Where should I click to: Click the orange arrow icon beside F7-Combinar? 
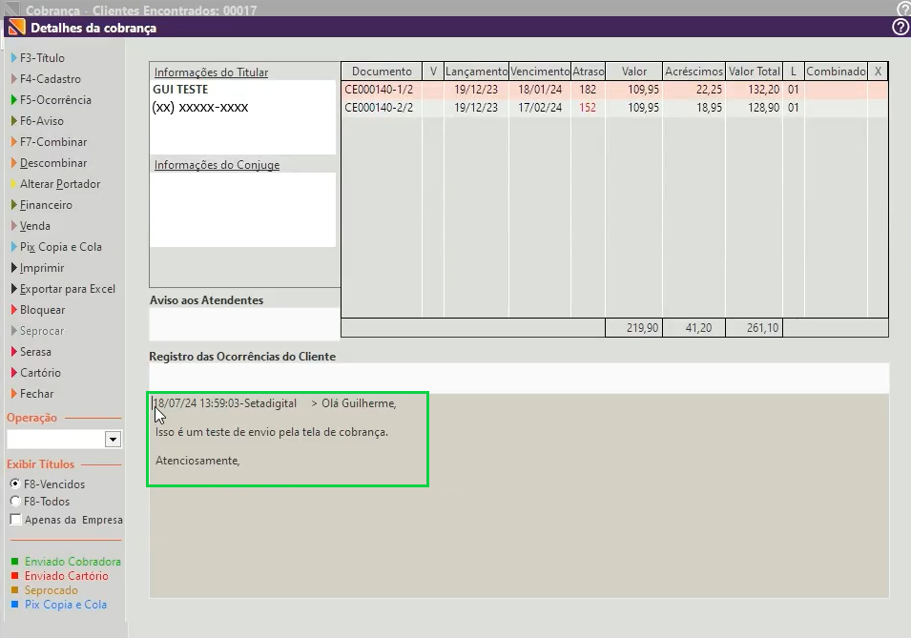pos(14,142)
